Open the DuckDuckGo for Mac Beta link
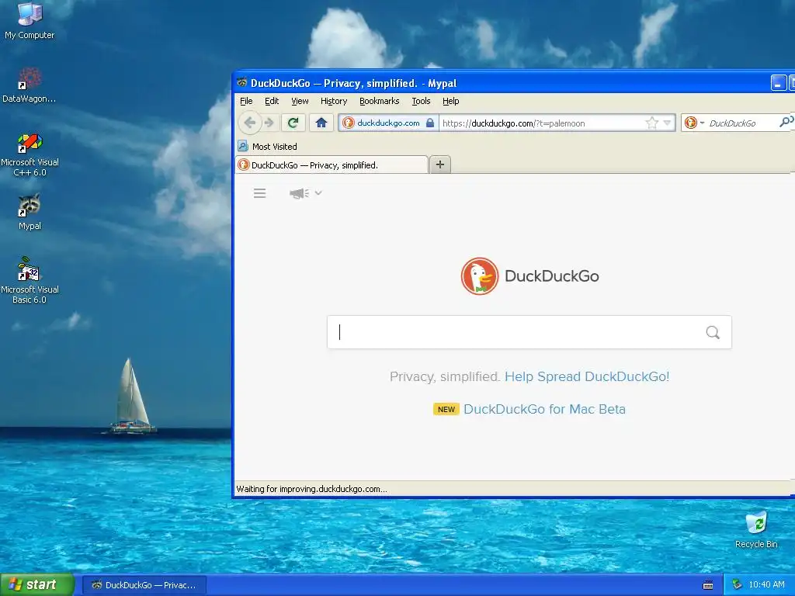This screenshot has width=795, height=596. coord(544,409)
